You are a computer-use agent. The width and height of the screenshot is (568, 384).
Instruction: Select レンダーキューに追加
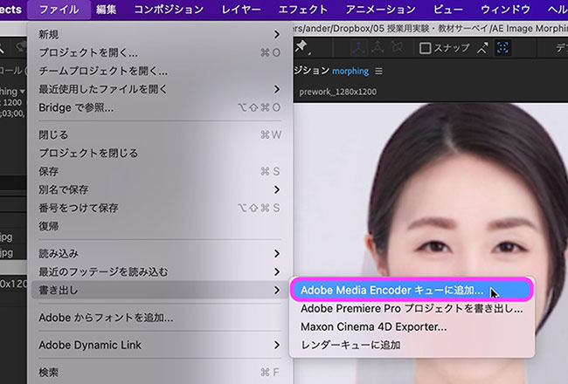pyautogui.click(x=412, y=345)
